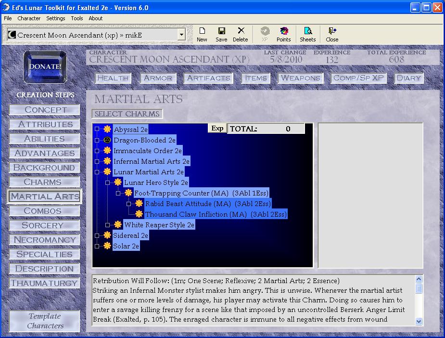Expand the Sidereal 2e tree node
Viewport: 445px width, 338px height.
click(x=97, y=235)
